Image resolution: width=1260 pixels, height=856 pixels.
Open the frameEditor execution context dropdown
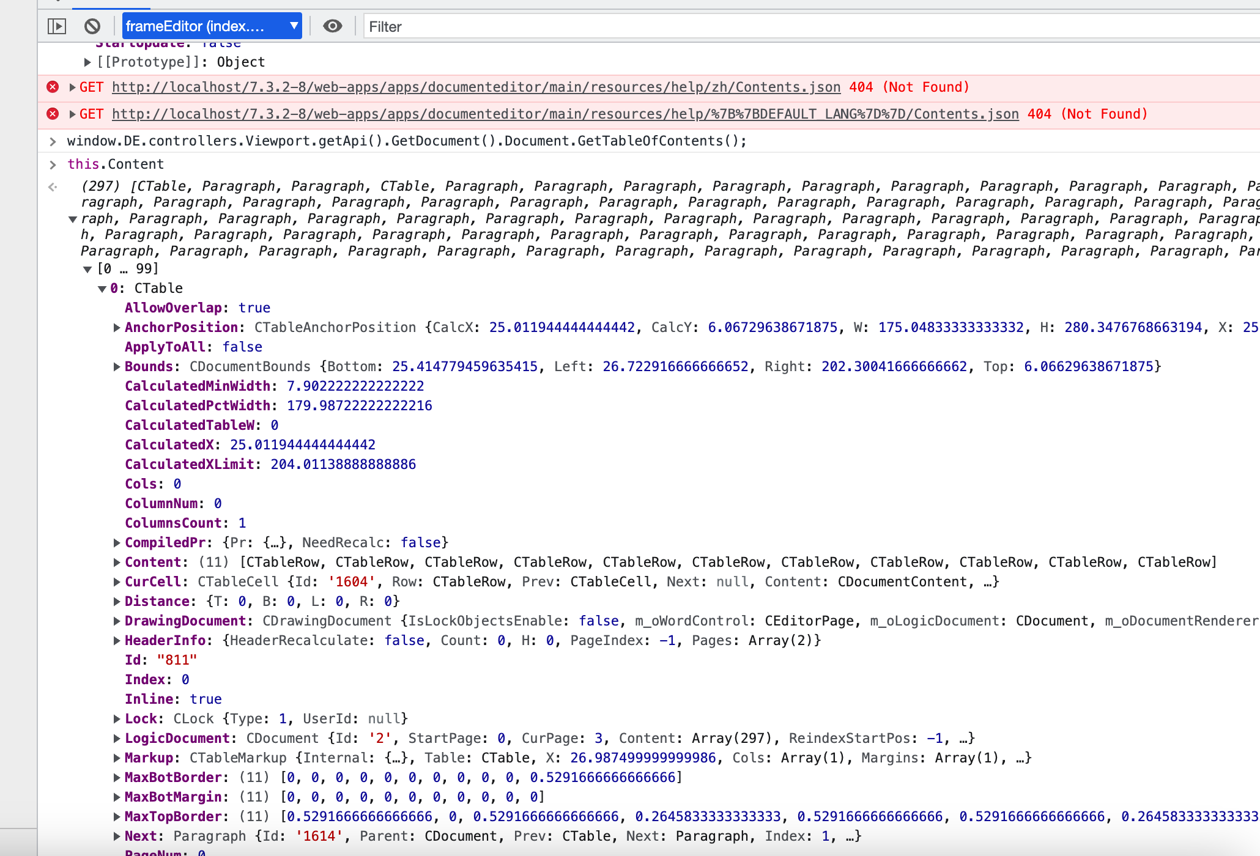pyautogui.click(x=212, y=26)
